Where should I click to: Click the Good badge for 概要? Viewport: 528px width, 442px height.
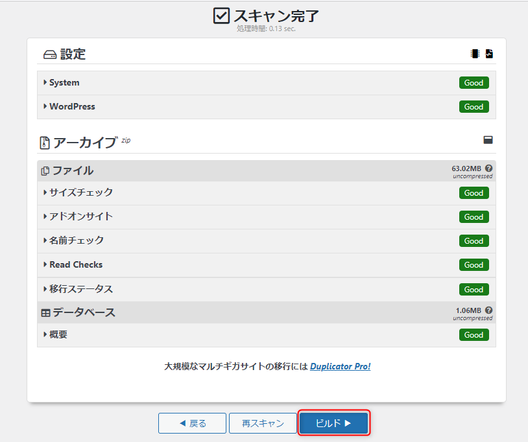[474, 334]
